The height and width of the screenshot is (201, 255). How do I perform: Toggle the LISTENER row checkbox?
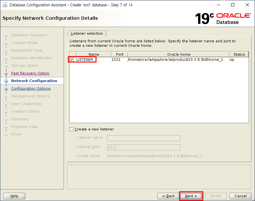pos(72,60)
